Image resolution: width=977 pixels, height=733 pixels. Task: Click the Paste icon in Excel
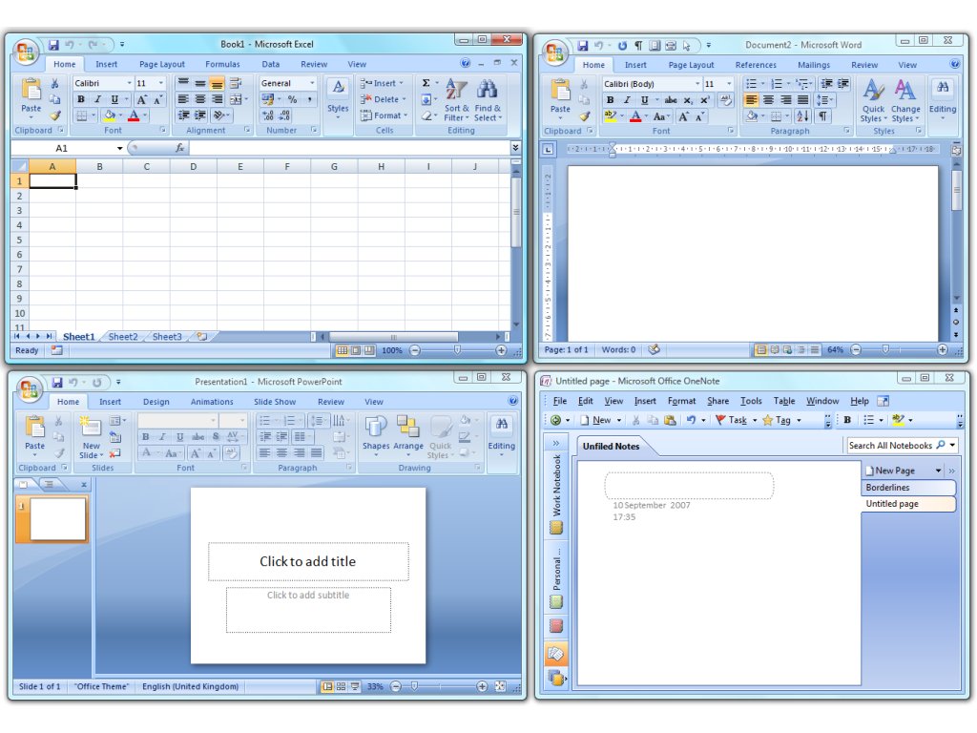pyautogui.click(x=31, y=91)
